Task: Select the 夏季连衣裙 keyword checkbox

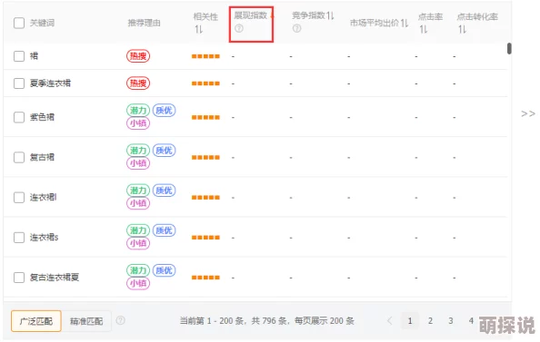Action: (x=19, y=83)
